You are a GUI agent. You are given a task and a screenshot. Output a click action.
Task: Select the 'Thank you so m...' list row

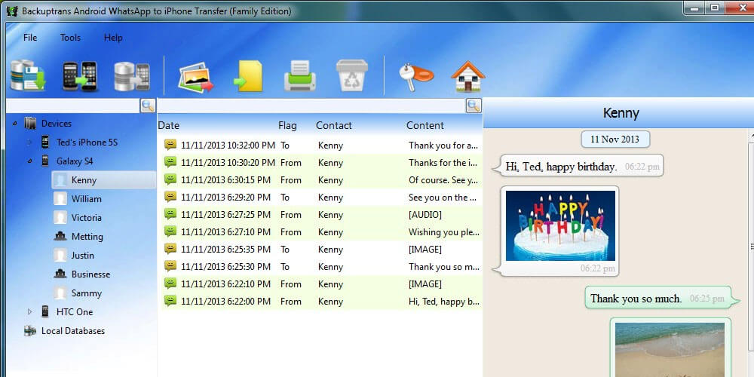321,266
